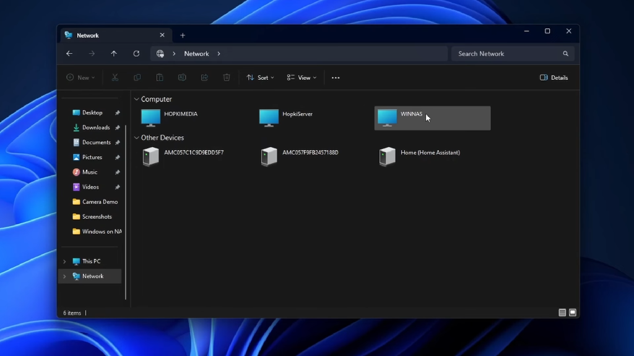The width and height of the screenshot is (634, 356).
Task: Collapse the Computer group header
Action: click(136, 99)
